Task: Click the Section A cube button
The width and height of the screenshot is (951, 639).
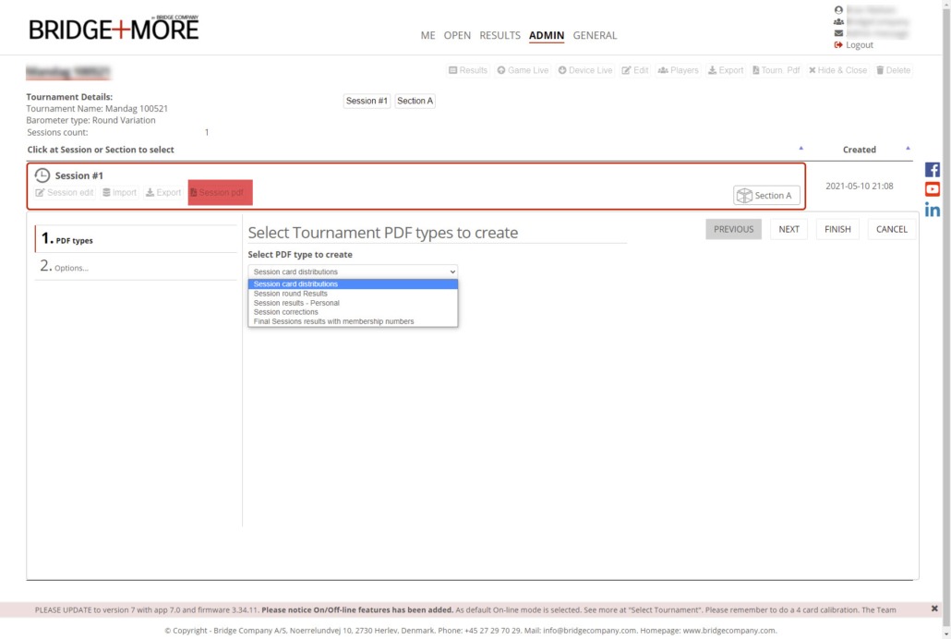Action: (765, 196)
